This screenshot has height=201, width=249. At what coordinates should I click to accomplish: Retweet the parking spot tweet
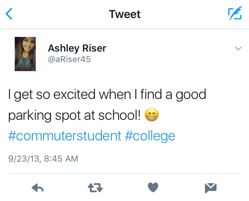(x=95, y=188)
